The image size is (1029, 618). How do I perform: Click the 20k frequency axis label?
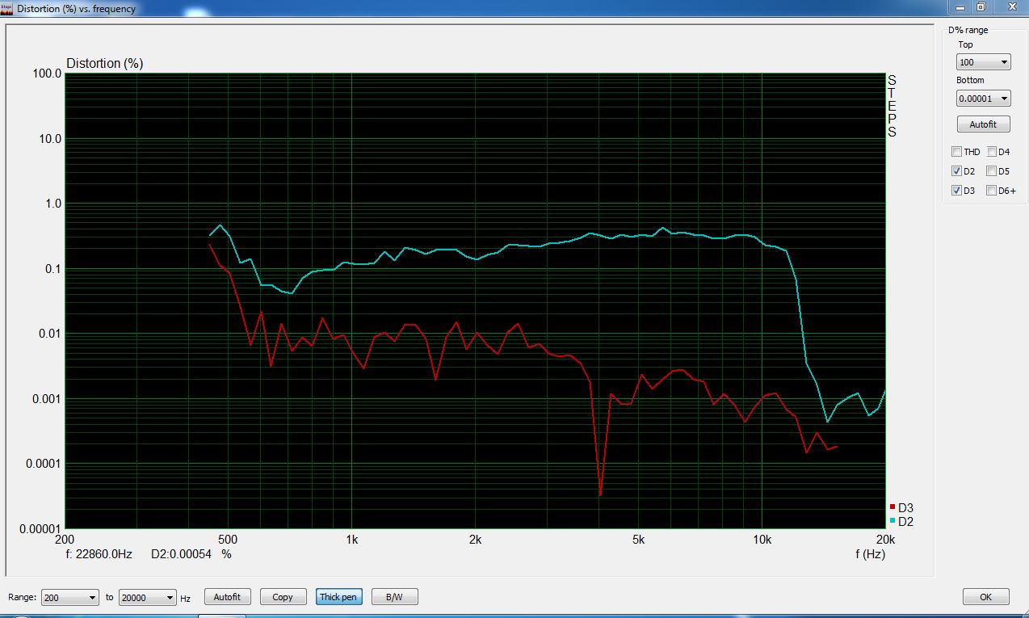coord(885,540)
